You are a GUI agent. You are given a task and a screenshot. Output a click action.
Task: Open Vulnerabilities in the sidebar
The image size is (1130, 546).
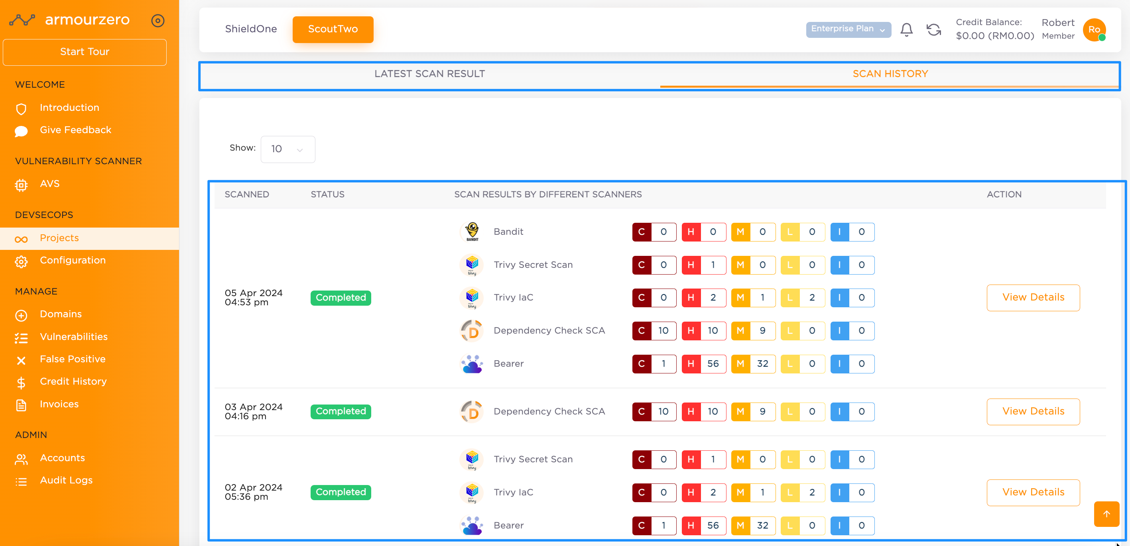[73, 337]
